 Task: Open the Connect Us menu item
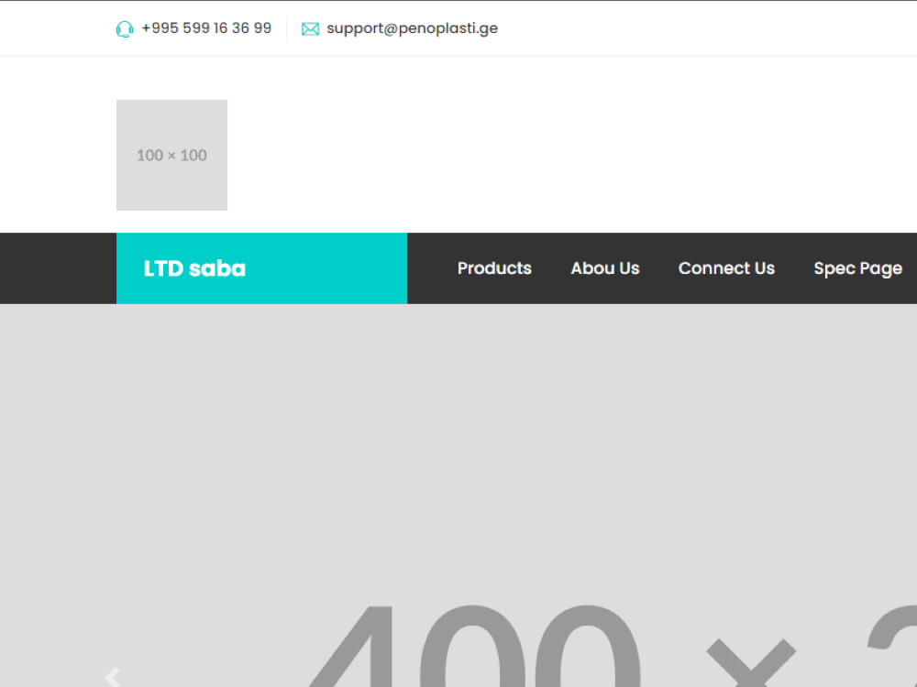click(x=726, y=268)
